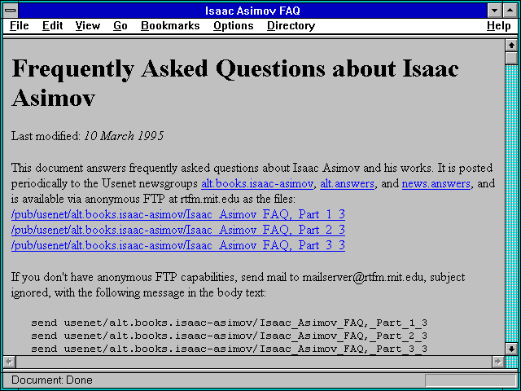Click the vertical scrollbar down arrow
The image size is (521, 391).
(x=511, y=349)
